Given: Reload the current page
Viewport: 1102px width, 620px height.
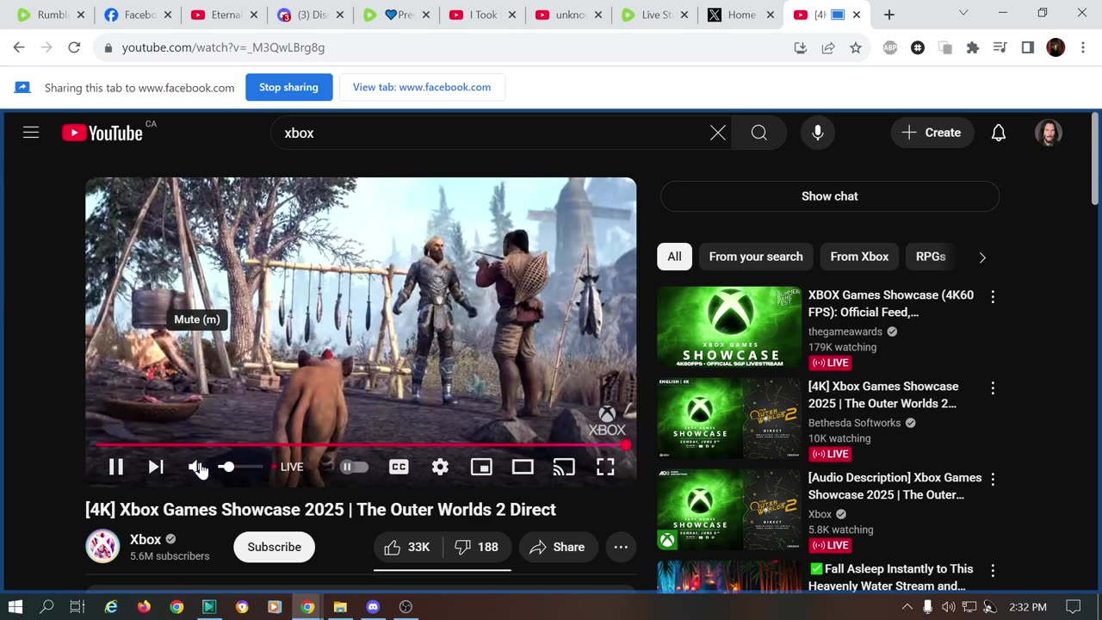Looking at the screenshot, I should click(74, 47).
